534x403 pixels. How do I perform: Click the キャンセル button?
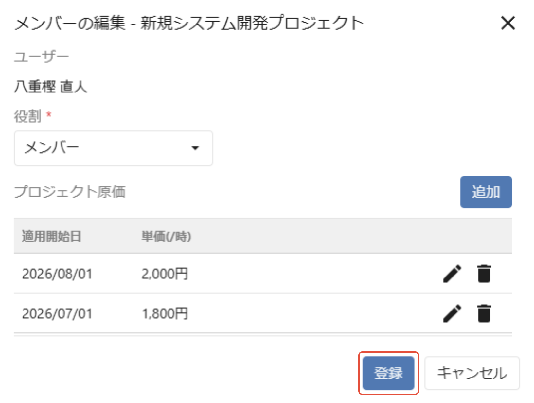point(472,373)
